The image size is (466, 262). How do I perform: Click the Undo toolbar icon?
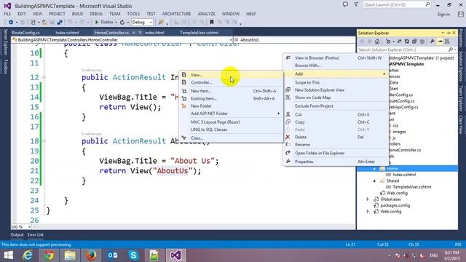point(70,23)
